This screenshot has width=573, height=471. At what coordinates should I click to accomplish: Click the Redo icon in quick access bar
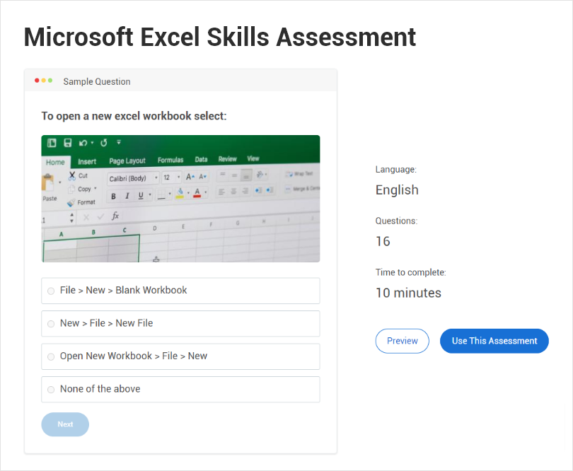pos(103,143)
